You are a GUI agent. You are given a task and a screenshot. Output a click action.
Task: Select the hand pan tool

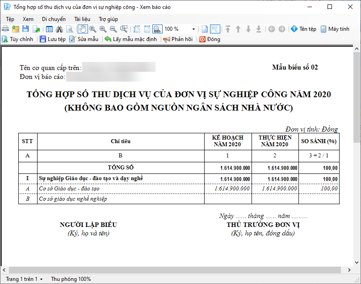click(83, 29)
